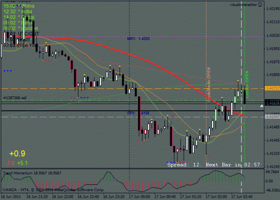Click the OANDA - MT4 MetaQuotes copyright text
The width and height of the screenshot is (280, 200).
53,190
